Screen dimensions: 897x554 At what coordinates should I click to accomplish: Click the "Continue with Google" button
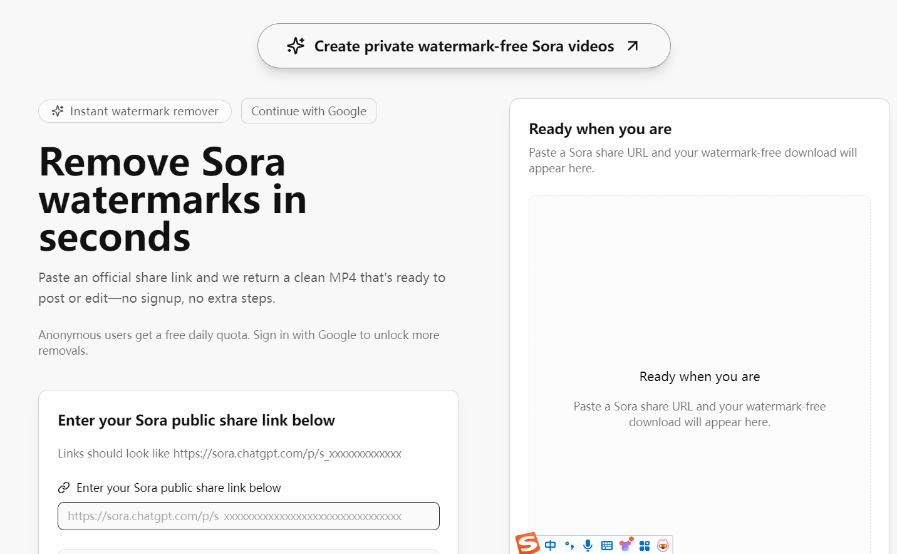[309, 111]
